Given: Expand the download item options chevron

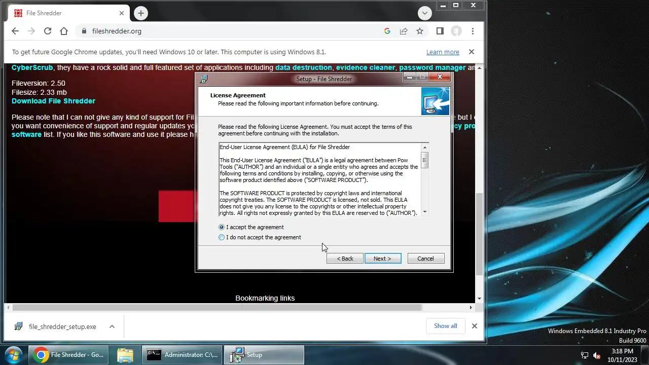Looking at the screenshot, I should tap(112, 326).
